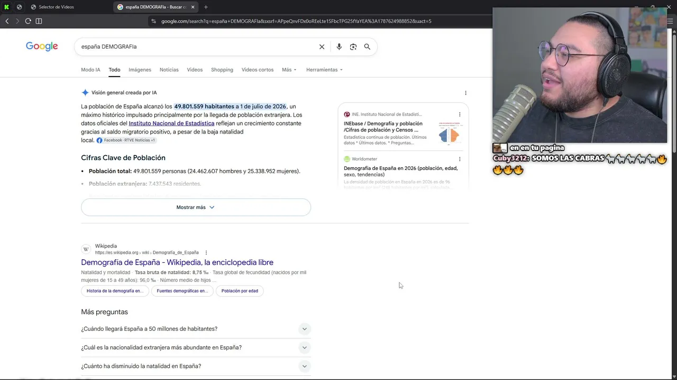The height and width of the screenshot is (380, 677).
Task: Open the pinned globe tab next to the Kick icon
Action: click(x=19, y=7)
